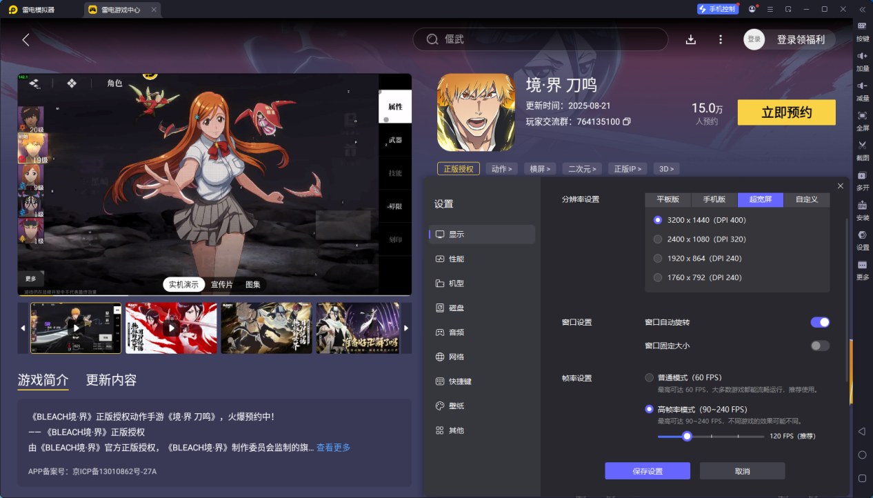The width and height of the screenshot is (873, 498).
Task: Open 机型 settings section
Action: pos(482,283)
